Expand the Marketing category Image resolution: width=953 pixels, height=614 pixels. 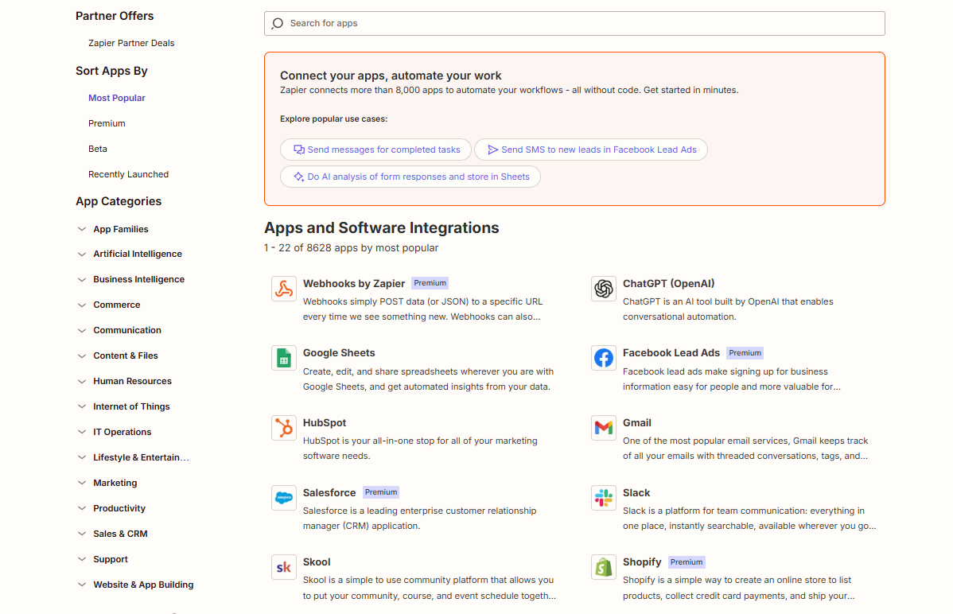pyautogui.click(x=82, y=484)
